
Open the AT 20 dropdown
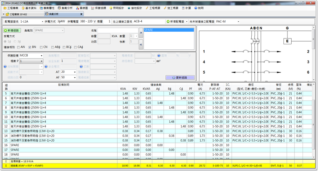(x=75, y=72)
